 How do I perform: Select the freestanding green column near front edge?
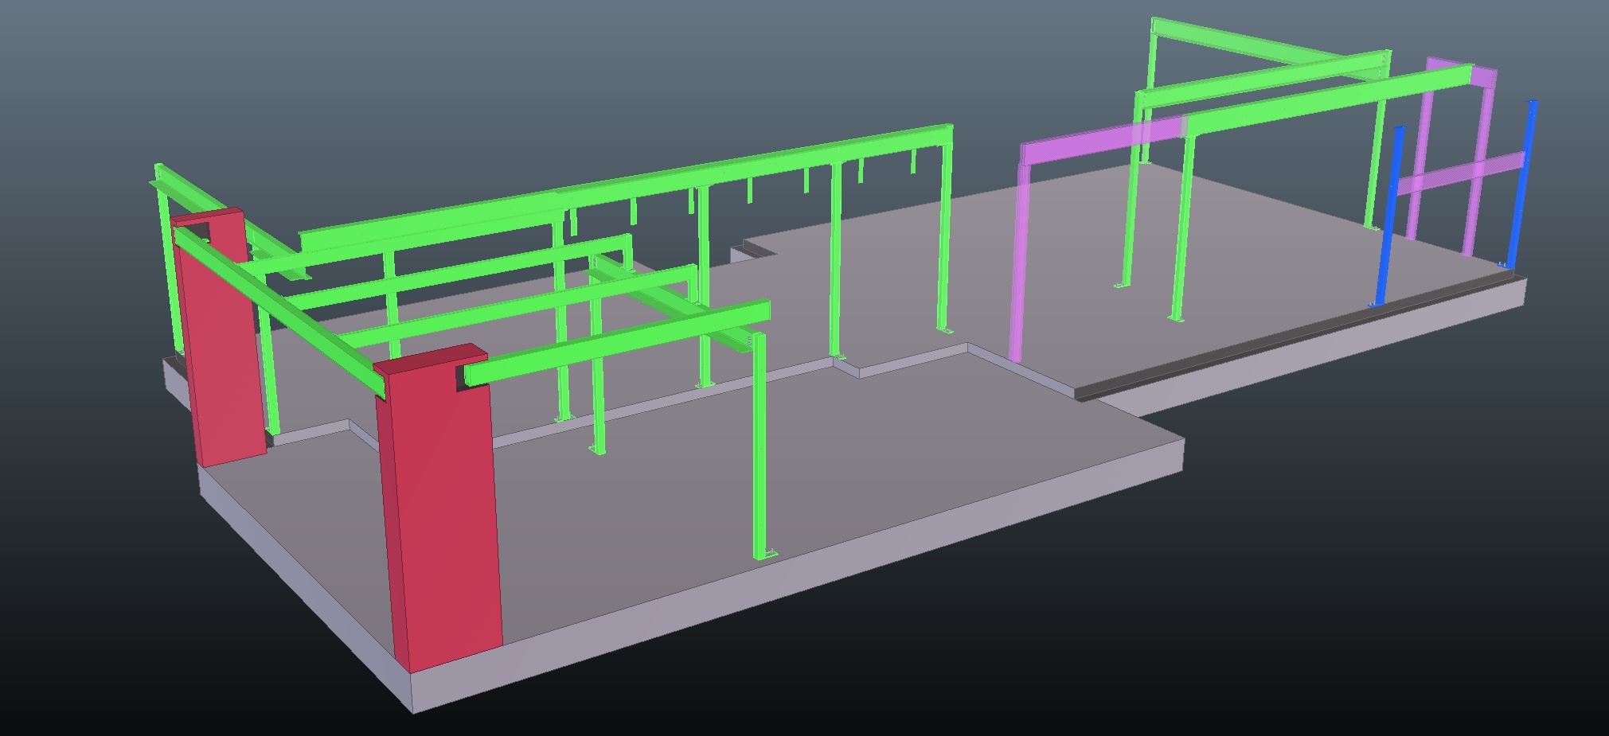761,446
